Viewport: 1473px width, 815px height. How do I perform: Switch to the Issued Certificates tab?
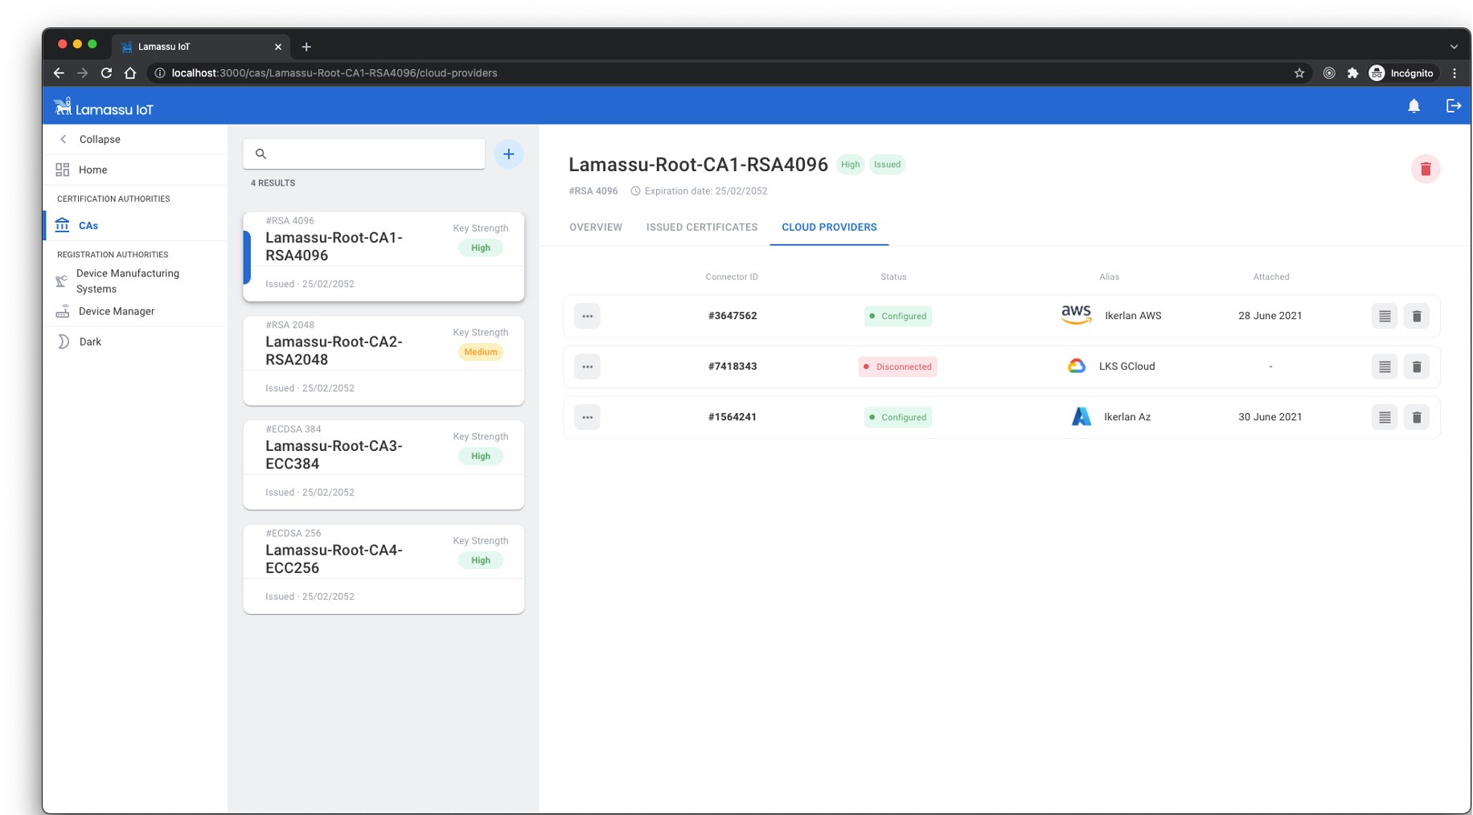702,227
